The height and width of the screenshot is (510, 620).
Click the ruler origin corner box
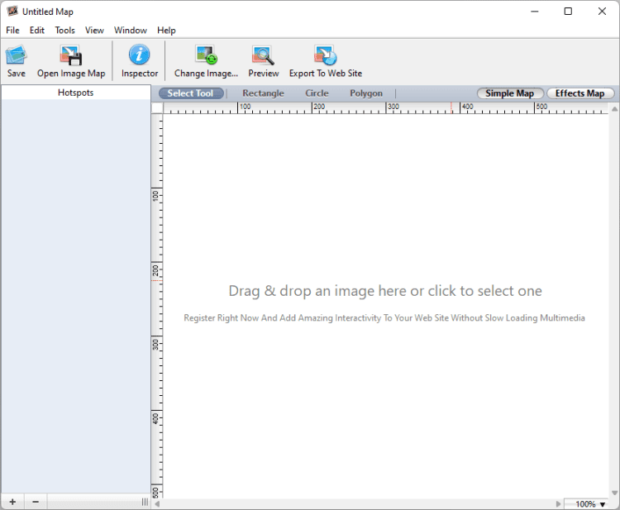pos(157,108)
